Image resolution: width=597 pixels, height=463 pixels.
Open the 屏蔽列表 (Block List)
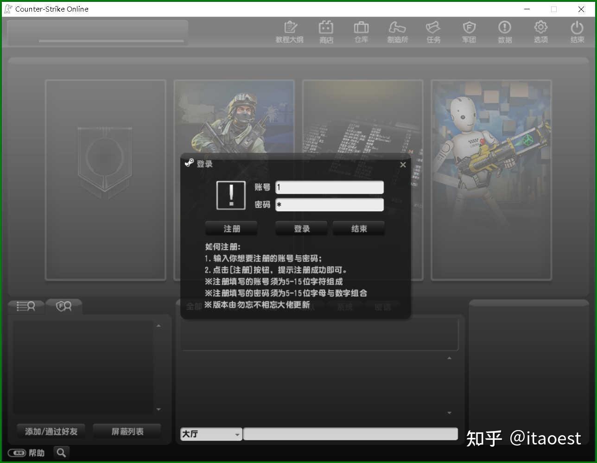coord(127,431)
